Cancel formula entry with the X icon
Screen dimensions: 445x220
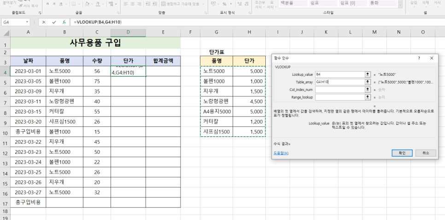coord(44,22)
